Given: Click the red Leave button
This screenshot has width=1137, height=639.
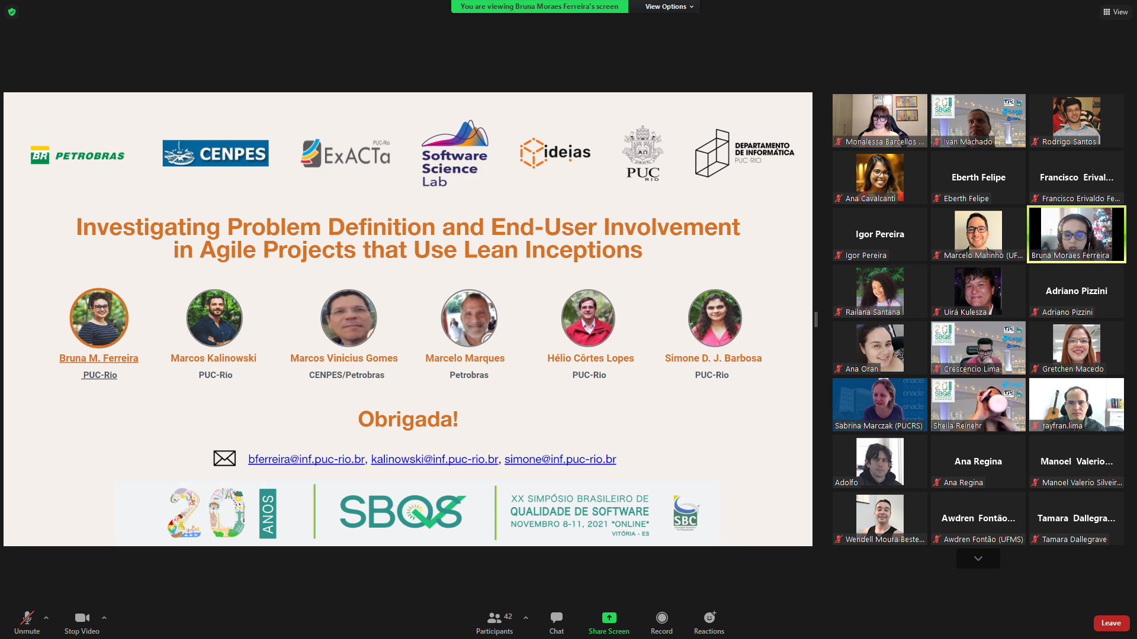Looking at the screenshot, I should pos(1111,623).
